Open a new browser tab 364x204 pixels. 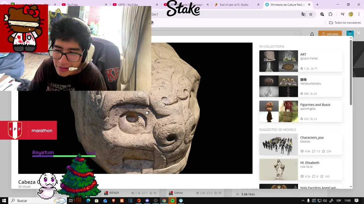(317, 5)
